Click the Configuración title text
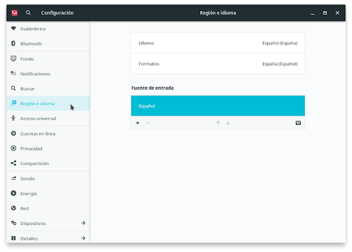 point(57,13)
